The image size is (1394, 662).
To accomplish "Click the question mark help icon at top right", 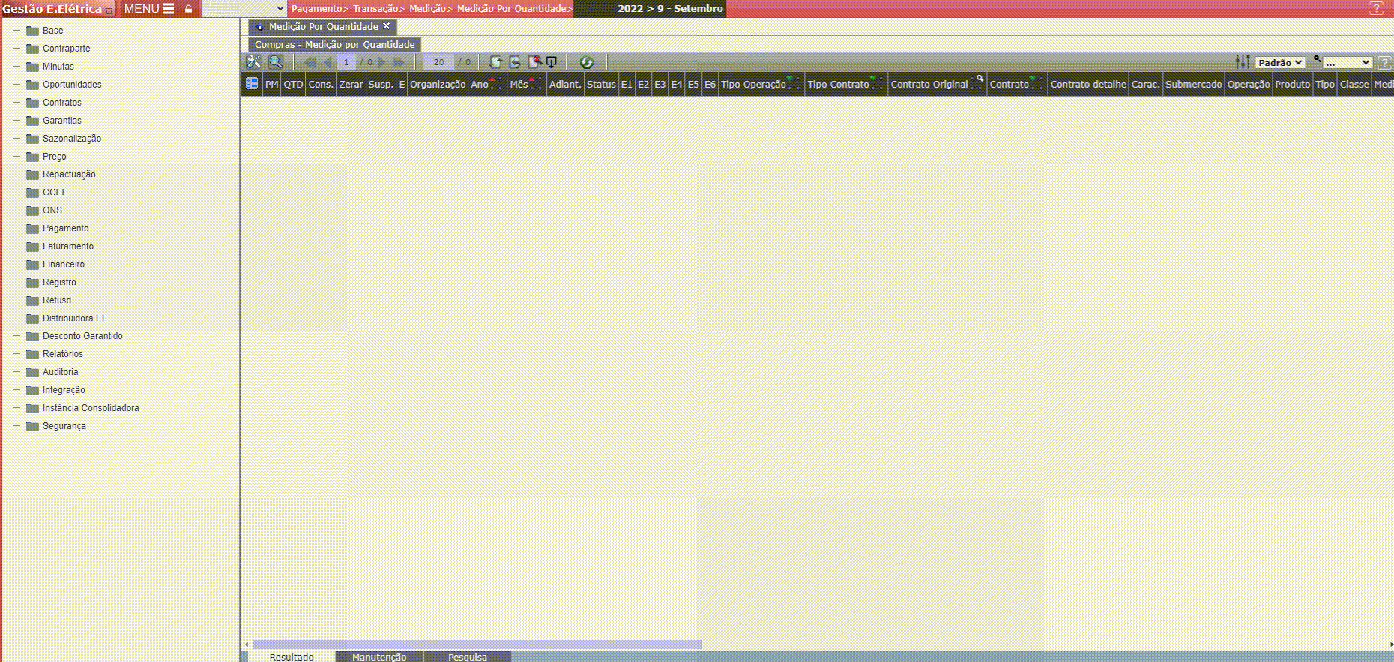I will (1376, 9).
